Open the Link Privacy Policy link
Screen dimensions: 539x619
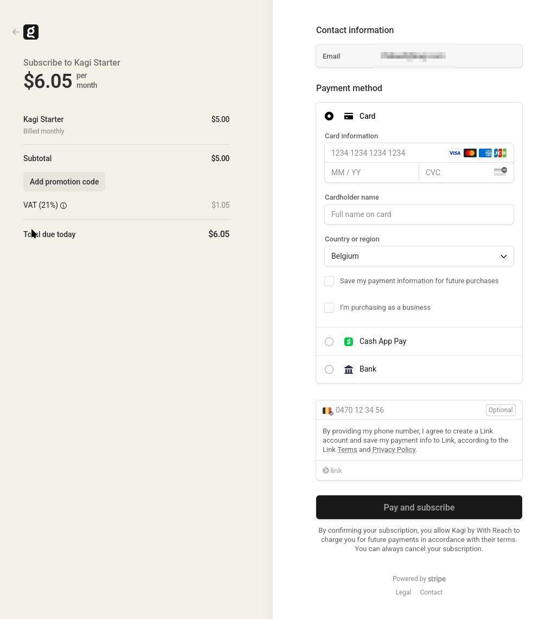tap(394, 450)
